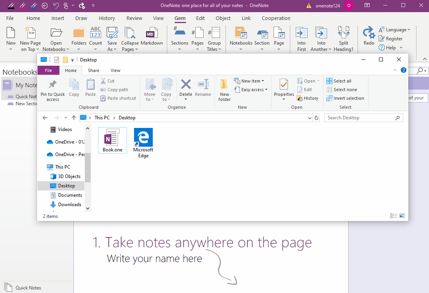Switch to the Cooperation tab in OneNote
This screenshot has height=293, width=429.
click(x=276, y=18)
